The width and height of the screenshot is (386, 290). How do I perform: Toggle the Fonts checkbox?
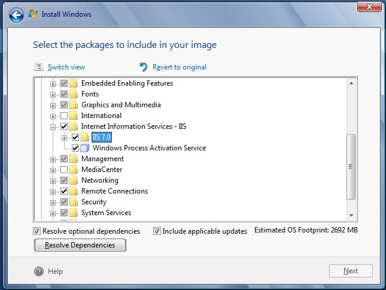click(64, 94)
